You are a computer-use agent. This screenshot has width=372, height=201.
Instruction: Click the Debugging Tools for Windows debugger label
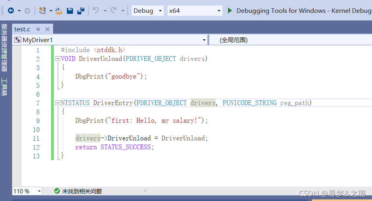[304, 11]
